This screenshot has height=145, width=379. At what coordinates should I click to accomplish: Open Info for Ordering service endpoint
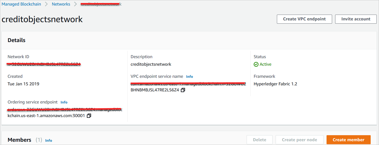pos(64,102)
